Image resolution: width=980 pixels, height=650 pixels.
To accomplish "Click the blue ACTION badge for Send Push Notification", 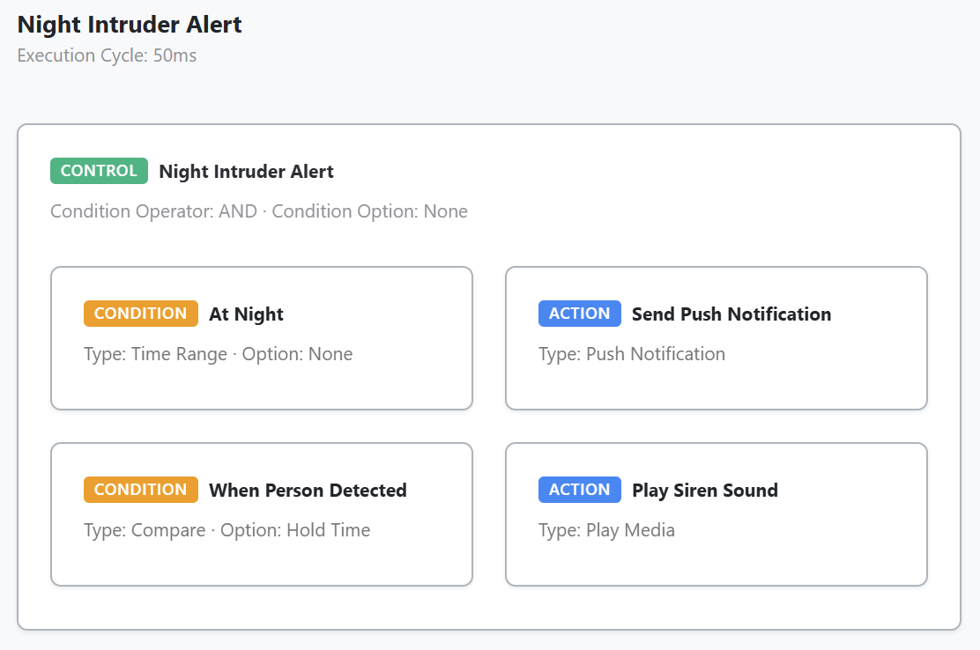I will (579, 314).
